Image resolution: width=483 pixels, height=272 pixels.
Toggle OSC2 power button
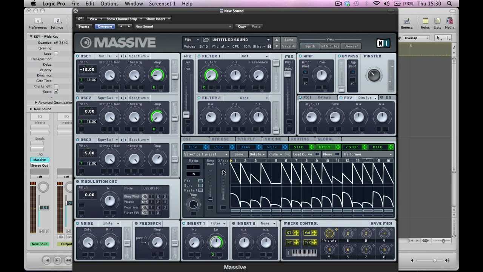pyautogui.click(x=78, y=98)
